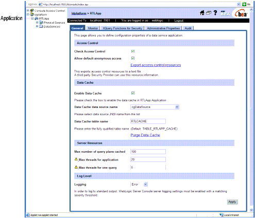Click Physical Sources icon in tree
Viewport: 255px width, 218px height.
coord(41,23)
